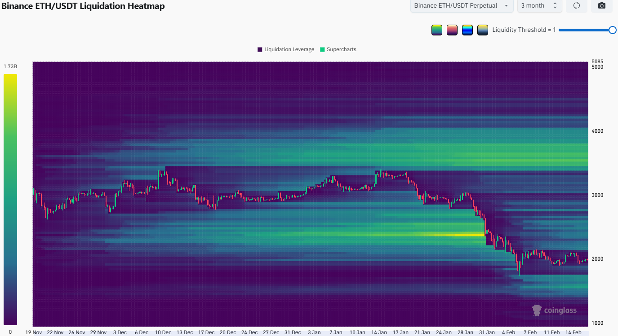Viewport: 618px width, 336px height.
Task: Click the purple Liquidation Leverage legend square
Action: 260,49
